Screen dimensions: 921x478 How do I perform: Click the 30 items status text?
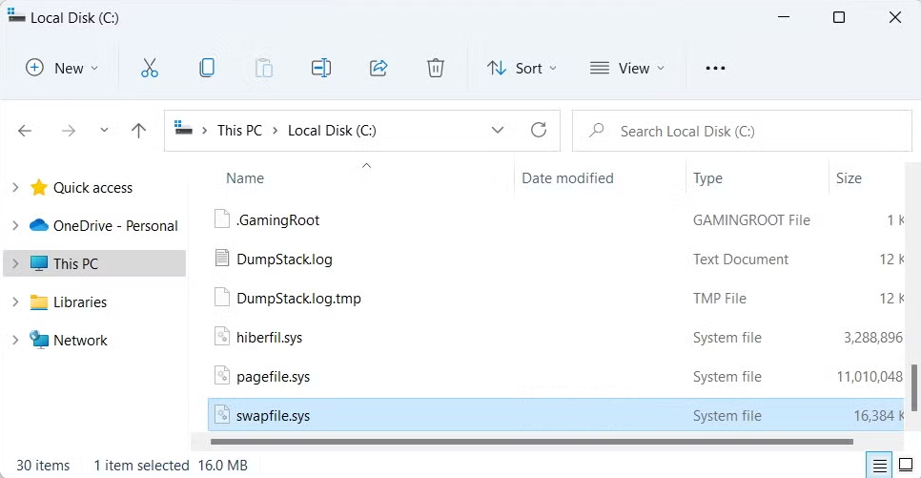pos(43,465)
